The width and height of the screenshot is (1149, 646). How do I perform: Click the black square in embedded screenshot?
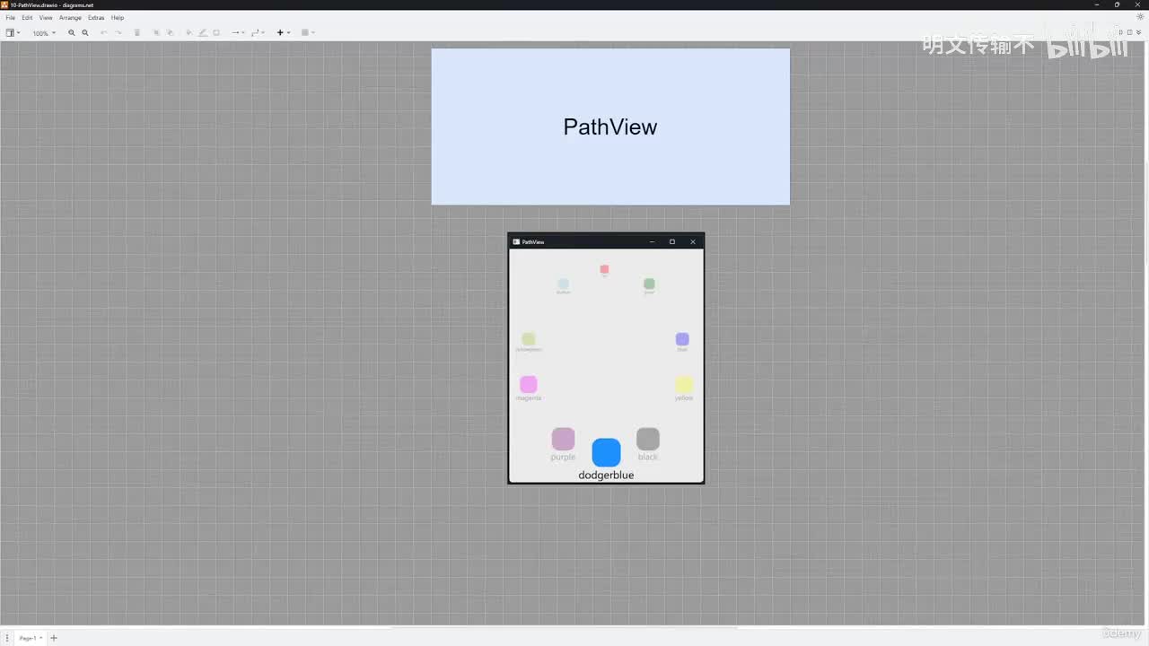(x=648, y=439)
